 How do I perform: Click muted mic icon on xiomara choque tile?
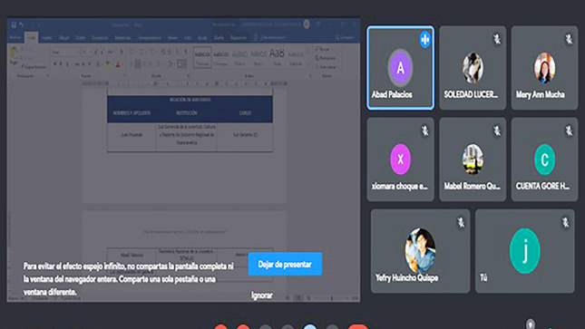coord(424,131)
